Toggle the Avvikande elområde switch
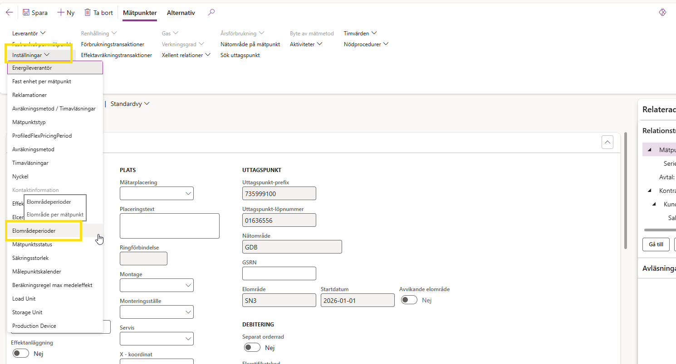This screenshot has height=364, width=676. click(x=409, y=300)
